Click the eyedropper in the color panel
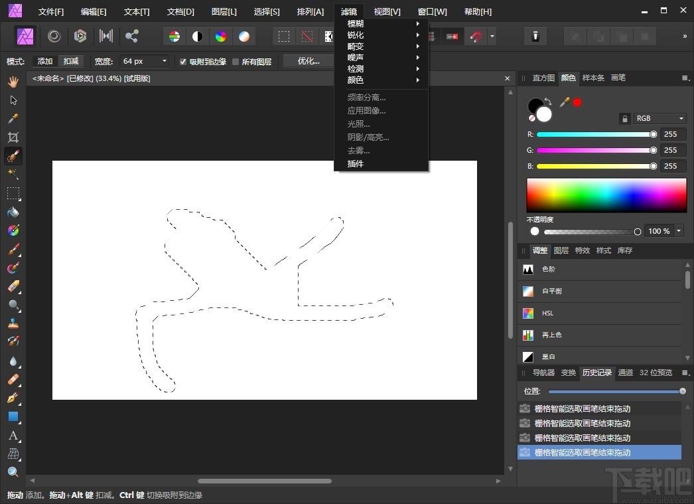Screen dimensions: 694x504 (x=565, y=102)
